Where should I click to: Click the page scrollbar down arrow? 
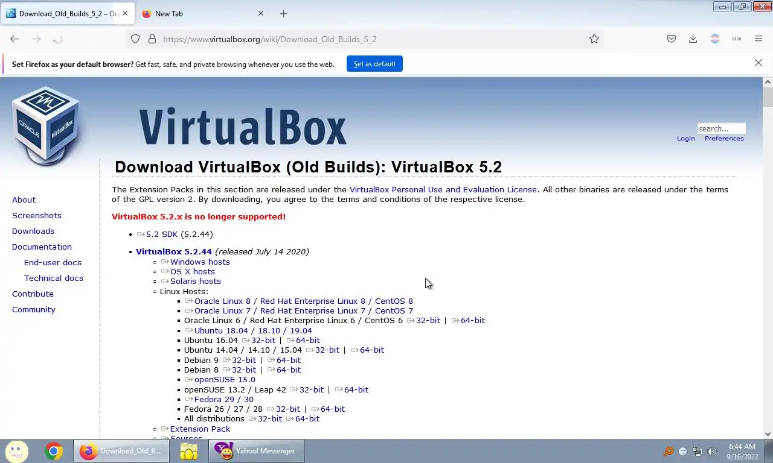tap(768, 433)
